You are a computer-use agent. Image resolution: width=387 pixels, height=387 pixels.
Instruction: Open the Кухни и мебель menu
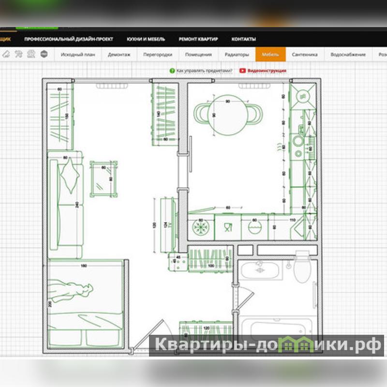coord(146,39)
